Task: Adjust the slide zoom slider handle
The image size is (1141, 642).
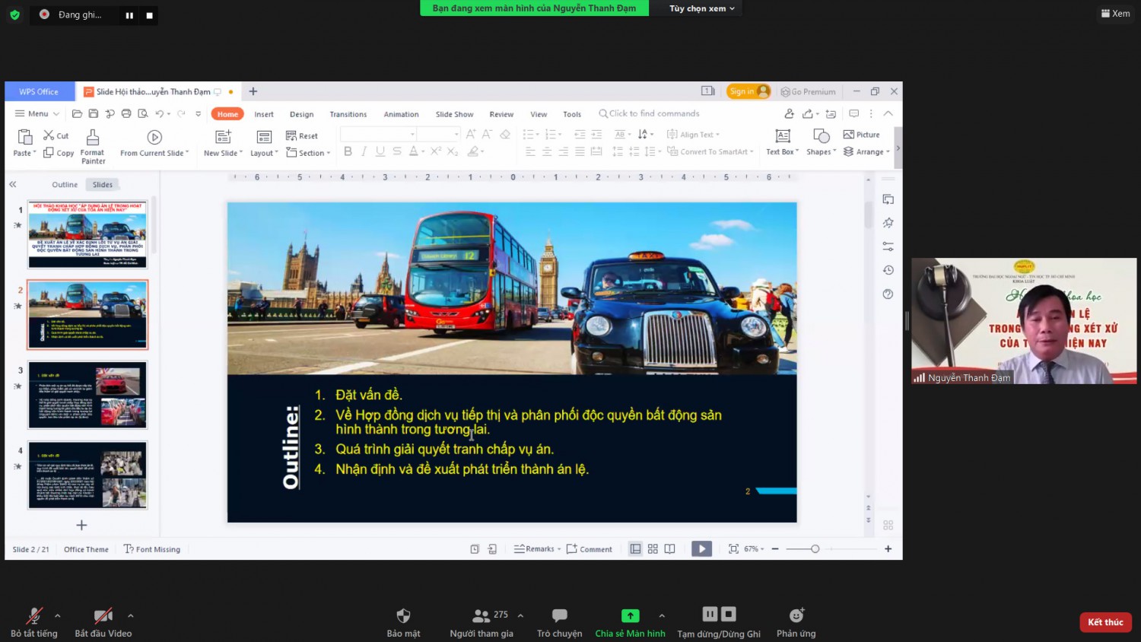Action: click(815, 549)
